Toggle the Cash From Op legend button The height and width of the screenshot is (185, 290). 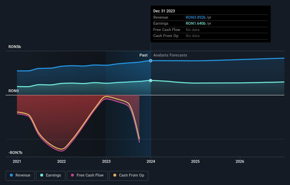point(129,175)
